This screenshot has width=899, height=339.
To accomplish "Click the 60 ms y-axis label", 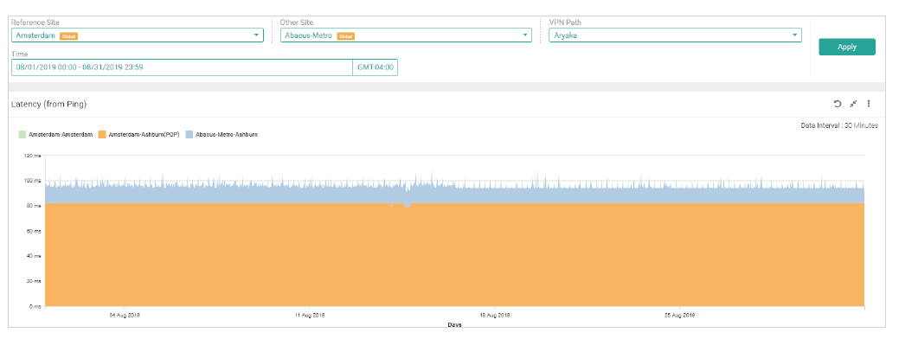I will (x=33, y=231).
